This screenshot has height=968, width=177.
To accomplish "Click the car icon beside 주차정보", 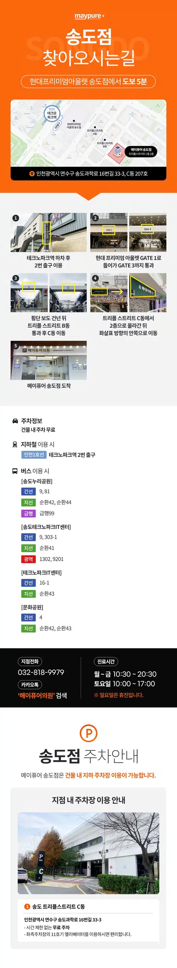I will [x=15, y=421].
